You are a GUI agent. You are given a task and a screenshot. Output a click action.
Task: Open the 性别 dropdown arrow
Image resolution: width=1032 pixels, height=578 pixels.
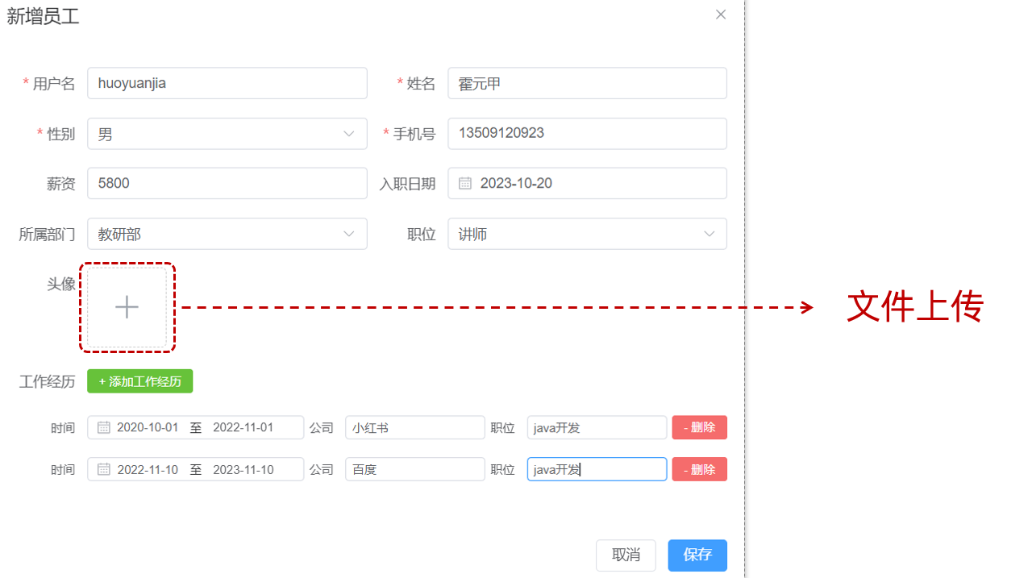click(x=349, y=134)
